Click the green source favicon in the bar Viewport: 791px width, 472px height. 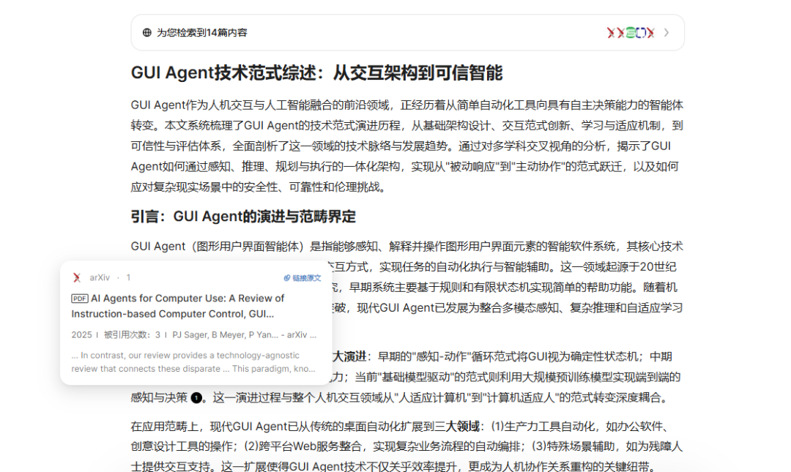point(631,32)
